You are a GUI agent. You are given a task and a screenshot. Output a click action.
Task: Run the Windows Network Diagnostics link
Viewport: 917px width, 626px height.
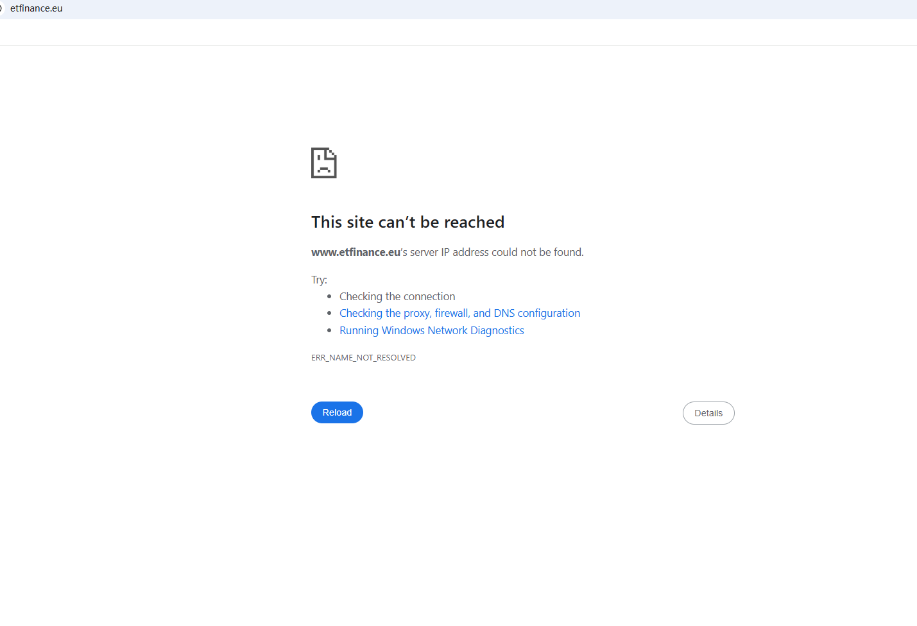coord(431,330)
